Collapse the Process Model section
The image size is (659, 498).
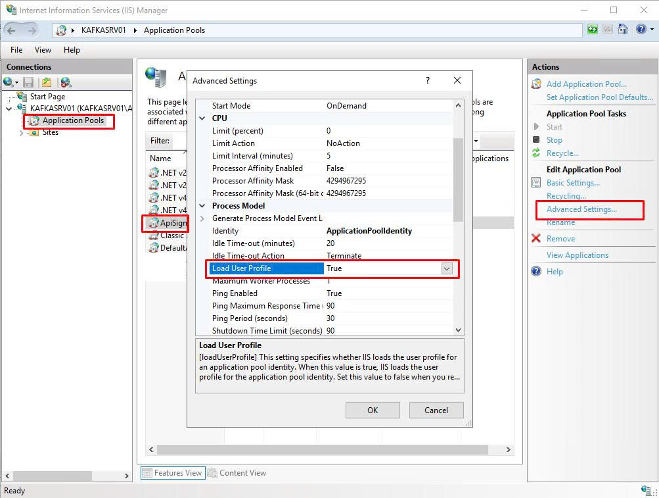[202, 206]
